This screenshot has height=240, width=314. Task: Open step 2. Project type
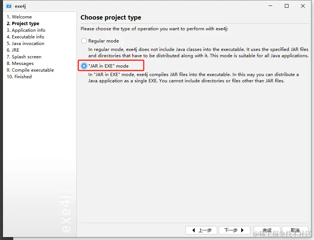tap(23, 23)
